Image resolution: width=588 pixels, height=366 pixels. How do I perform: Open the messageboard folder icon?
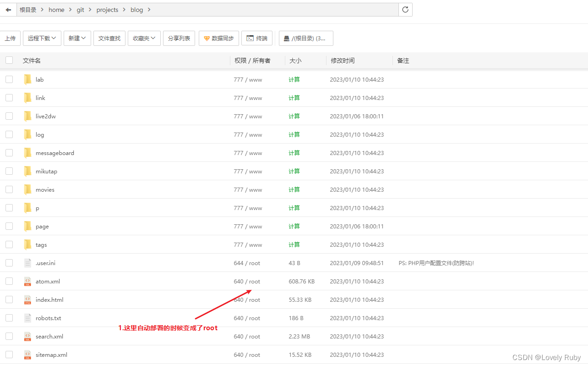pos(27,153)
